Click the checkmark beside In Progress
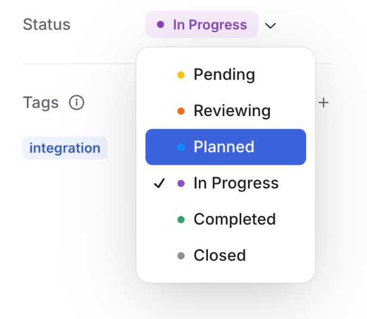This screenshot has height=319, width=367. point(159,183)
